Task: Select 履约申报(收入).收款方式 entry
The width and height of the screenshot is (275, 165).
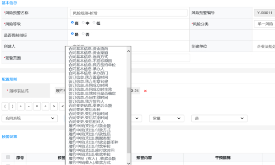Action: coord(89,162)
